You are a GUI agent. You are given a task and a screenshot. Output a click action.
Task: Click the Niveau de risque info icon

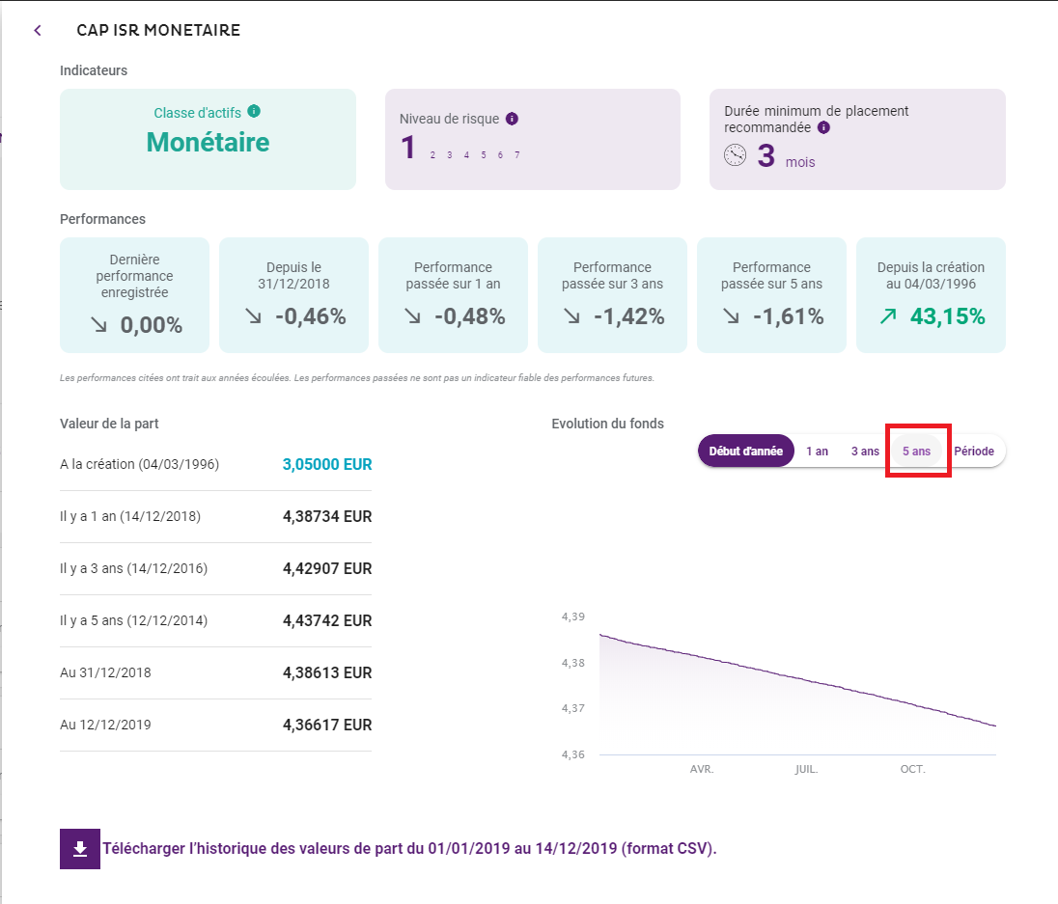click(x=512, y=119)
